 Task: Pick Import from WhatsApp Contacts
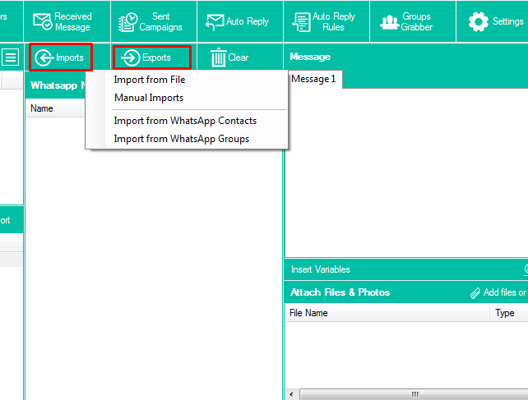tap(185, 121)
